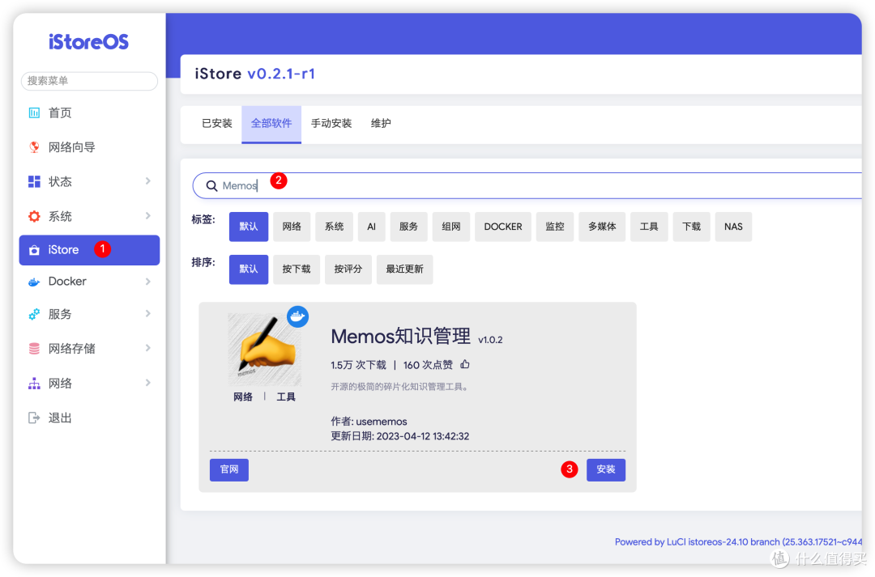The width and height of the screenshot is (875, 577).
Task: Sort apps 按评分
Action: [x=348, y=269]
